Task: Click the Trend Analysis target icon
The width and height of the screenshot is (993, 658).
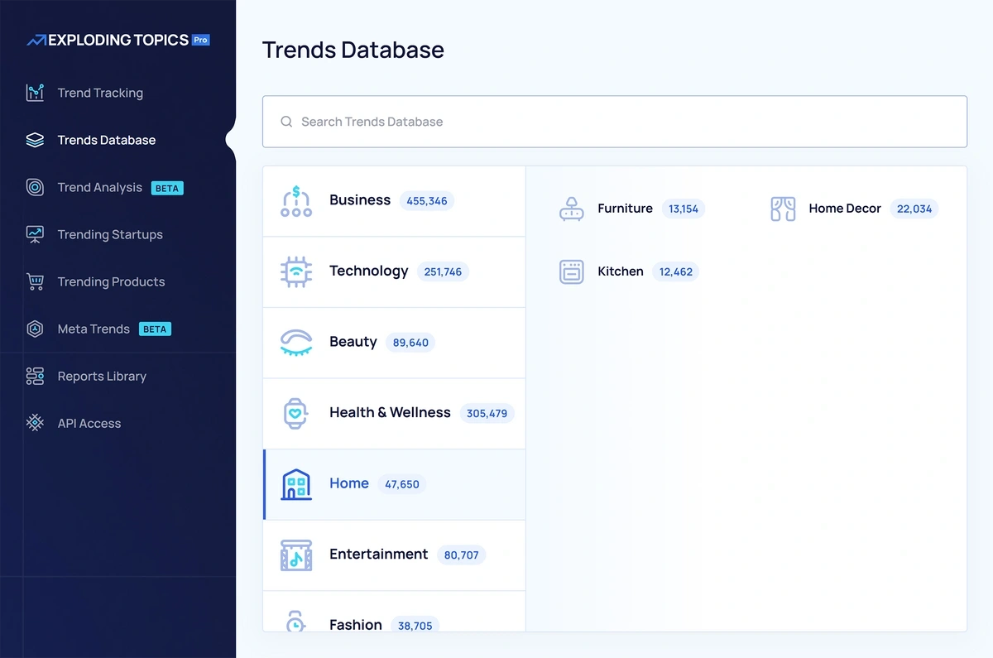Action: tap(35, 187)
